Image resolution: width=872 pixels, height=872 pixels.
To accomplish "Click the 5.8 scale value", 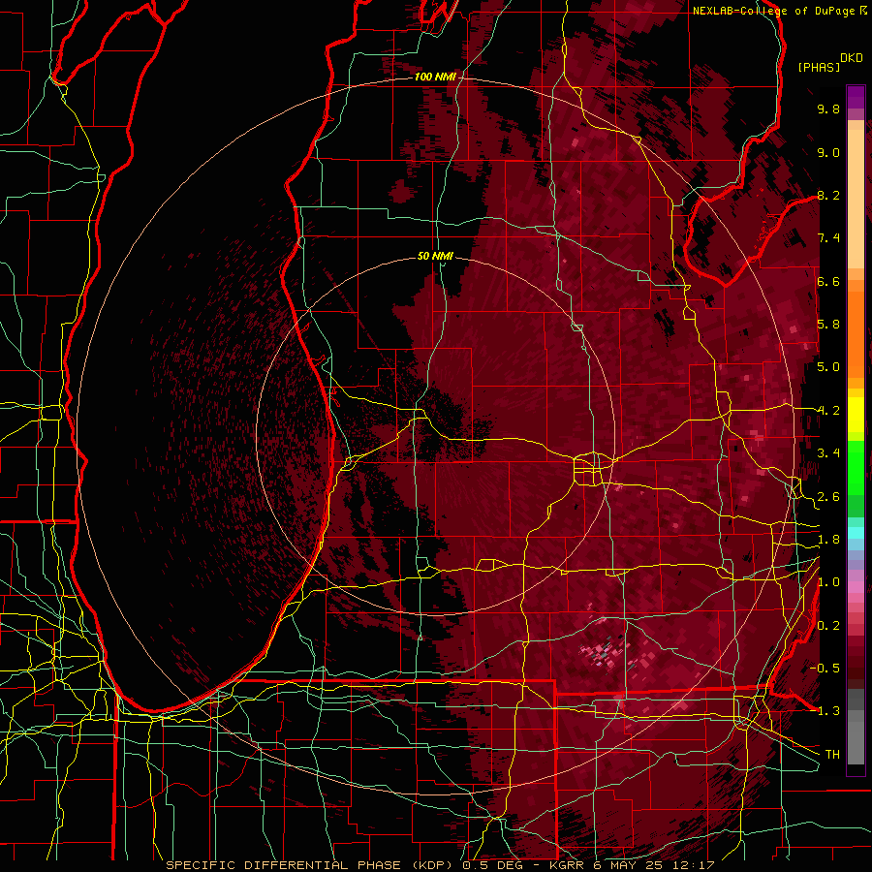I will coord(828,325).
